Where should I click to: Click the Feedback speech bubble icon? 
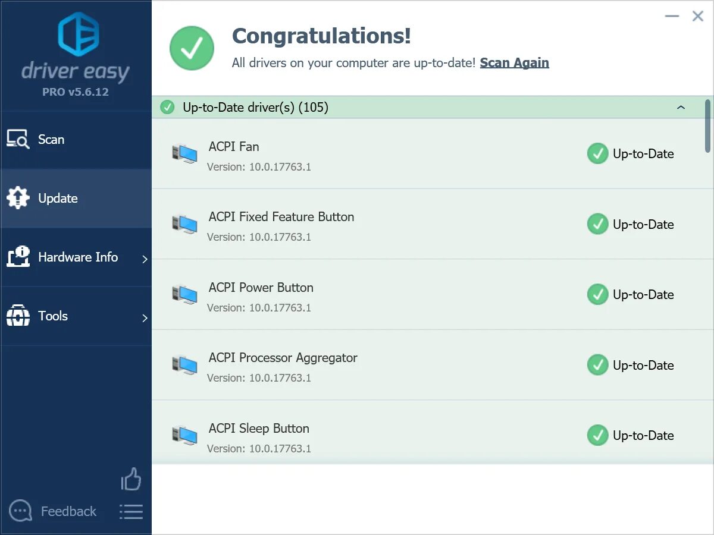tap(21, 511)
